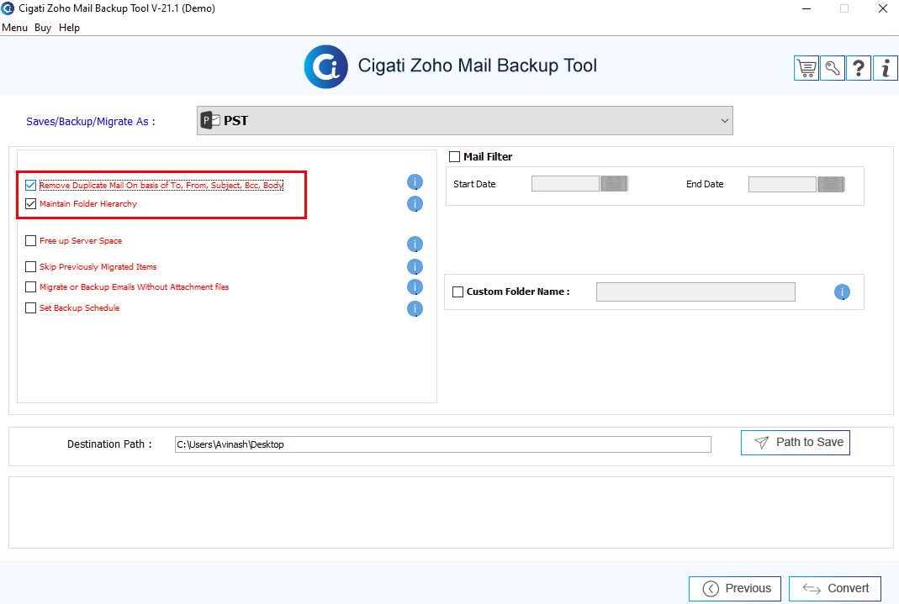The image size is (899, 604).
Task: Show info for Emails Without Attachment option
Action: point(415,286)
